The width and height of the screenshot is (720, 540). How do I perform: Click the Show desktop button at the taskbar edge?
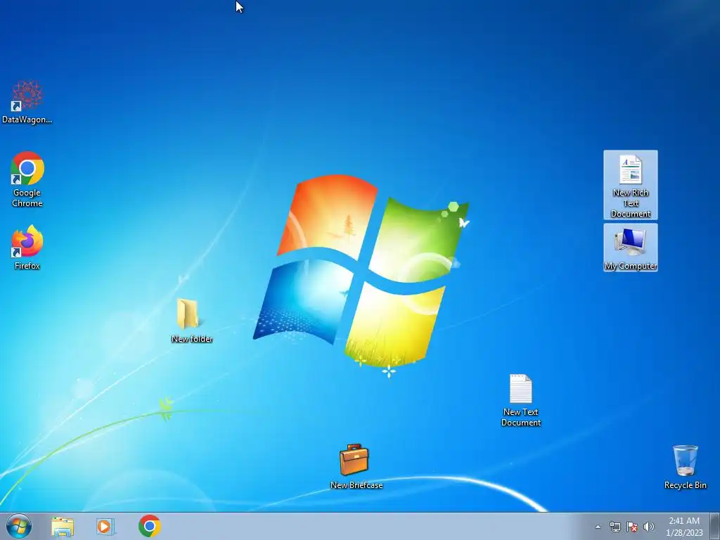pyautogui.click(x=715, y=526)
